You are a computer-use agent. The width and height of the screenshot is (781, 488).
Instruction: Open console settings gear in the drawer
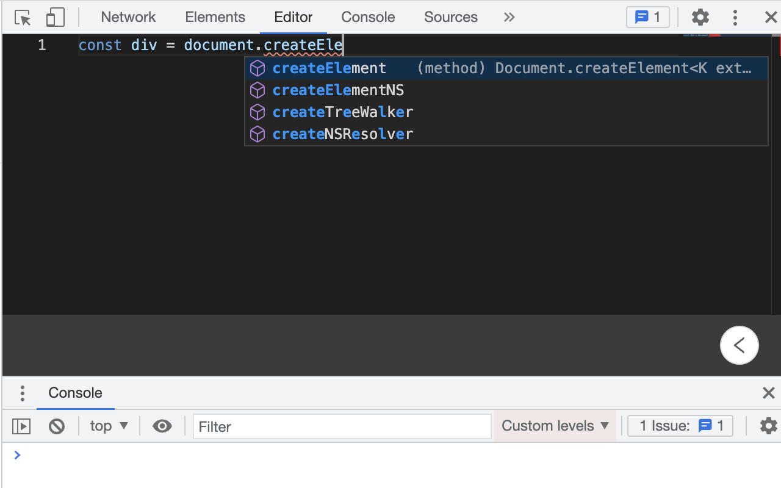[768, 426]
